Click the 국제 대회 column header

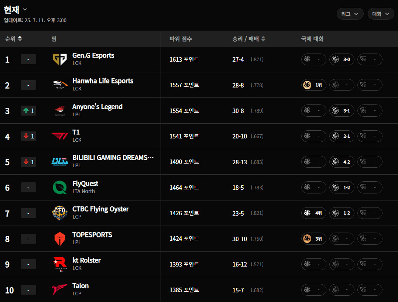pyautogui.click(x=312, y=39)
